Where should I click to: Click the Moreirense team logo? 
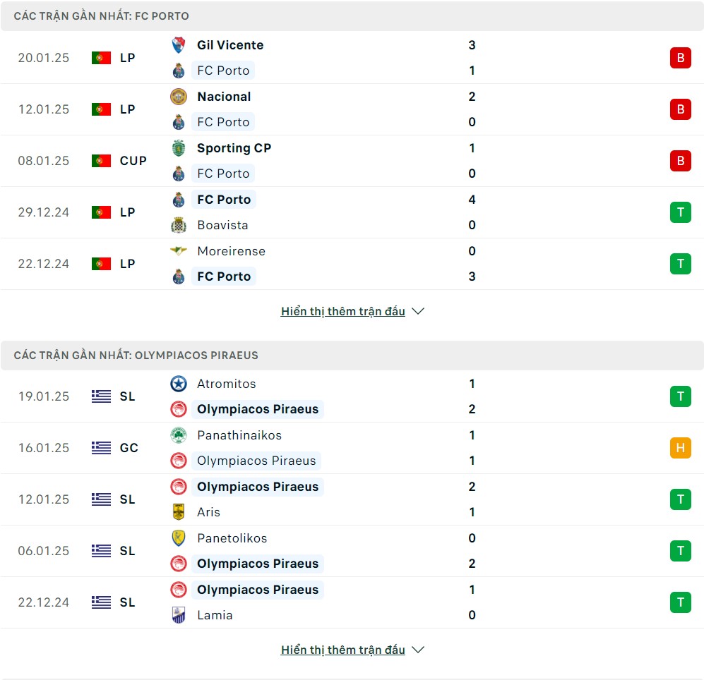click(x=179, y=250)
